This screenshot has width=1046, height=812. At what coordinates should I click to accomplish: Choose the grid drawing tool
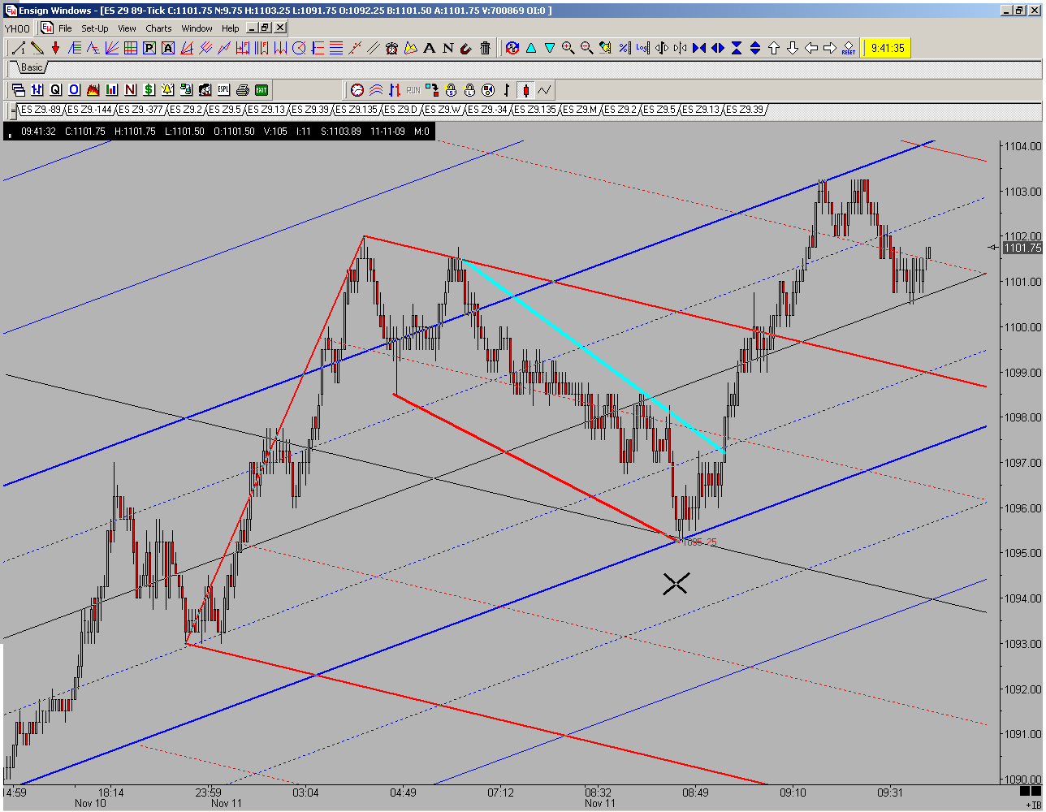(130, 48)
